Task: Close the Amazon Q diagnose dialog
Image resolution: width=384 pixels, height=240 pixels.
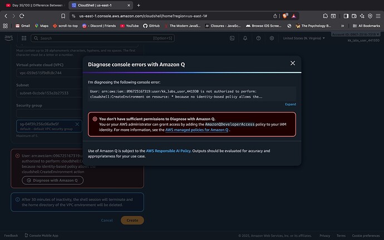Action: point(292,63)
